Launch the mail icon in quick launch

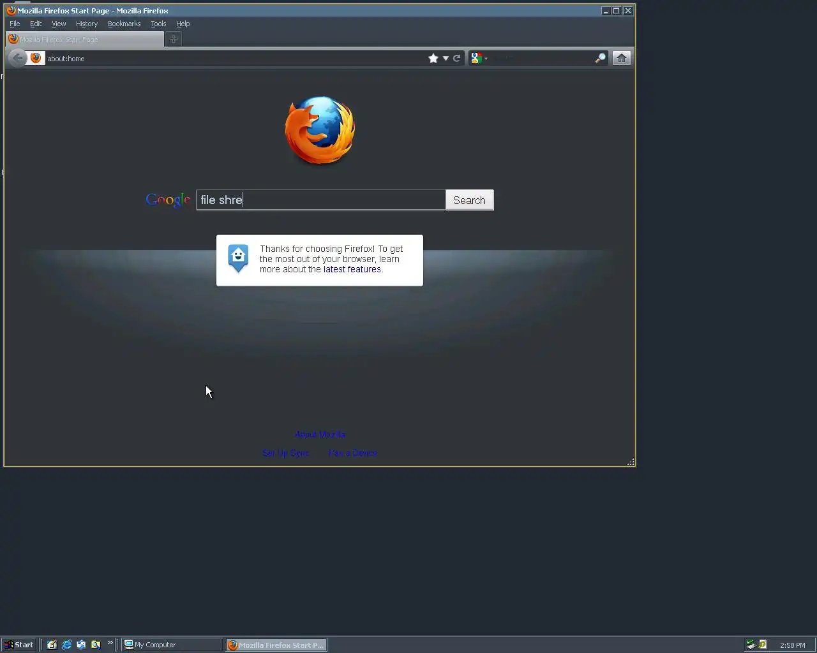[81, 645]
